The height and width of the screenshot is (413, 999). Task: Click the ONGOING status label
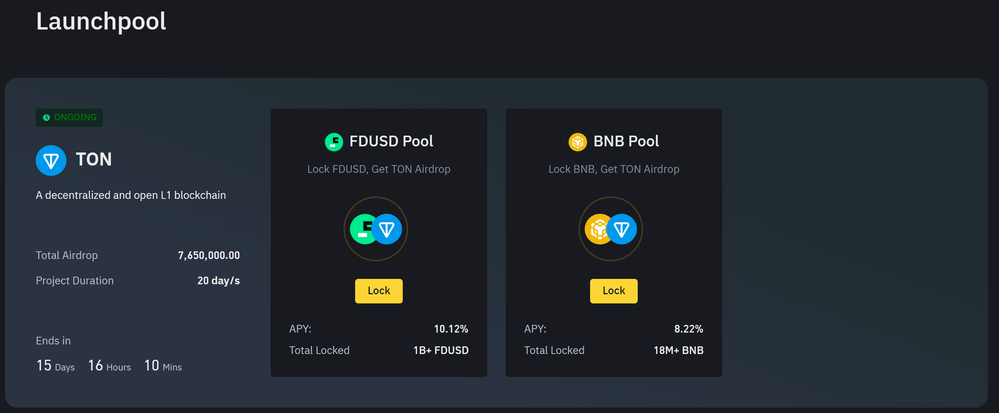click(x=75, y=117)
